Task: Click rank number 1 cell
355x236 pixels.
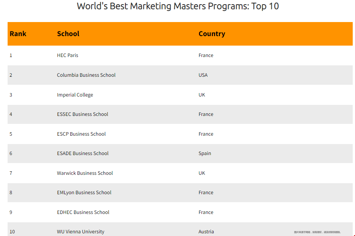Action: click(11, 55)
